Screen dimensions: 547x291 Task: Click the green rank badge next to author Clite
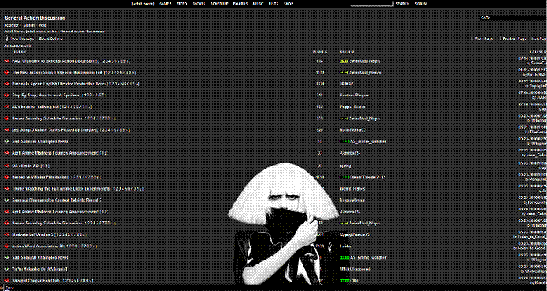(344, 281)
